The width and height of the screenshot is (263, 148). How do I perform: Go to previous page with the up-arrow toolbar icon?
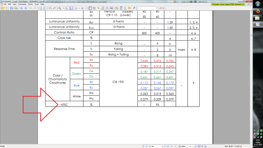point(21,8)
